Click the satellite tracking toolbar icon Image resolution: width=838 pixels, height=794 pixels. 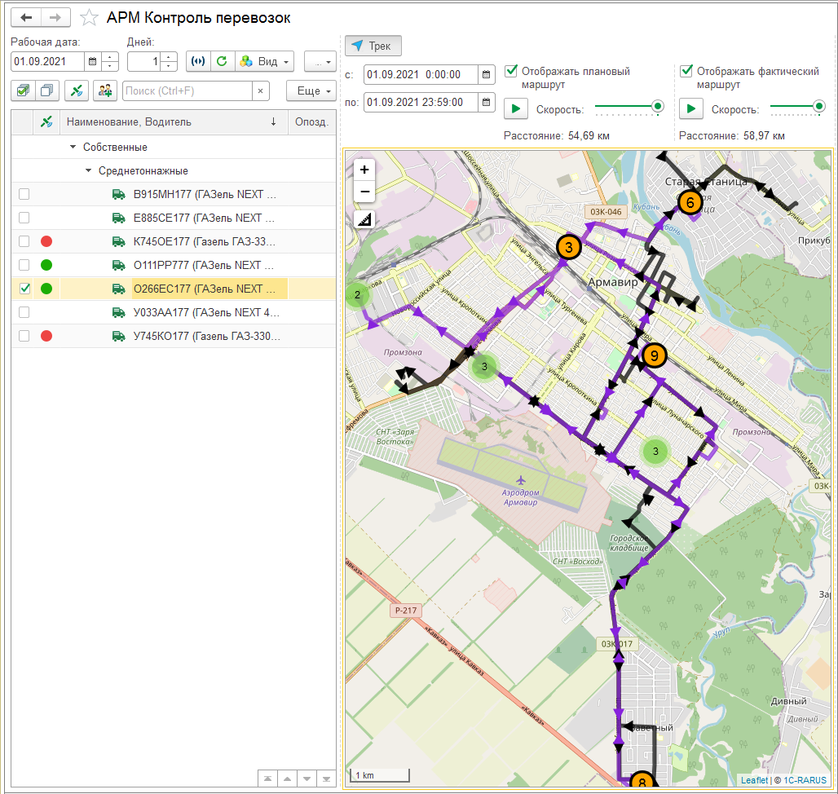tap(76, 90)
